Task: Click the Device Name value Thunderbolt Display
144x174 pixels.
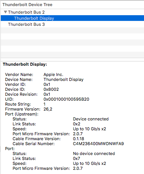Action: click(63, 79)
